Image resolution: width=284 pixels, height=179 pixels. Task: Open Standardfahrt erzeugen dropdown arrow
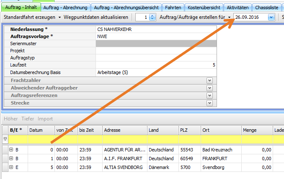click(x=59, y=17)
